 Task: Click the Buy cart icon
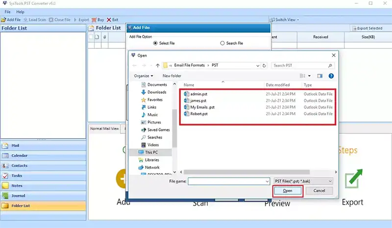click(x=94, y=20)
